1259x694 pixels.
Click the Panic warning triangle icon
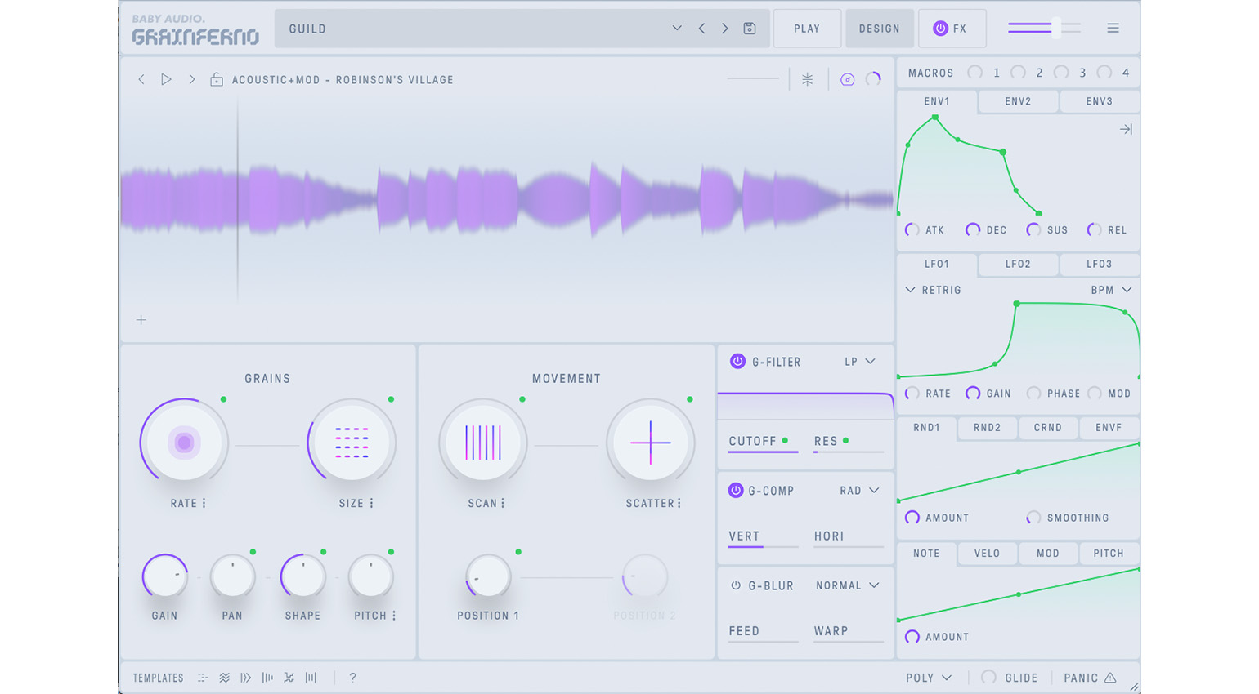coord(1110,678)
